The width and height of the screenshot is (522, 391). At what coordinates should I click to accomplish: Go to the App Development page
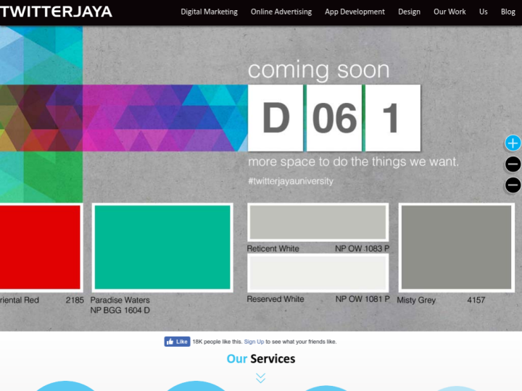coord(355,12)
